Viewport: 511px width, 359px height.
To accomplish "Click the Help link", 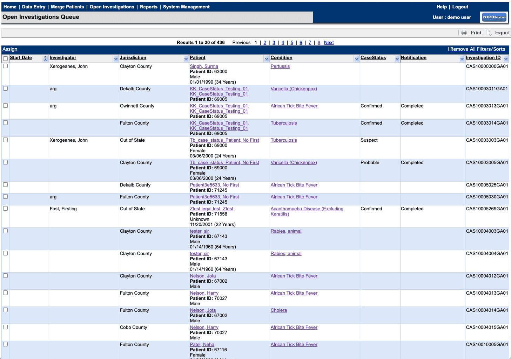I will point(442,7).
